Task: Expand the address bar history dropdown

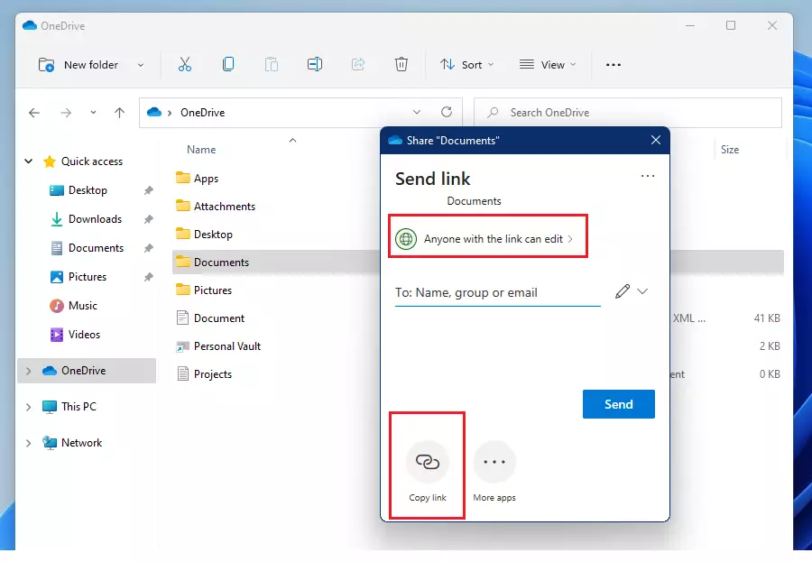Action: tap(416, 112)
